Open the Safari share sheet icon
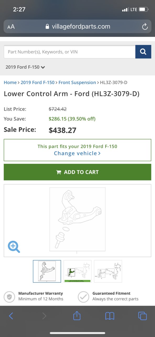 click(x=77, y=315)
